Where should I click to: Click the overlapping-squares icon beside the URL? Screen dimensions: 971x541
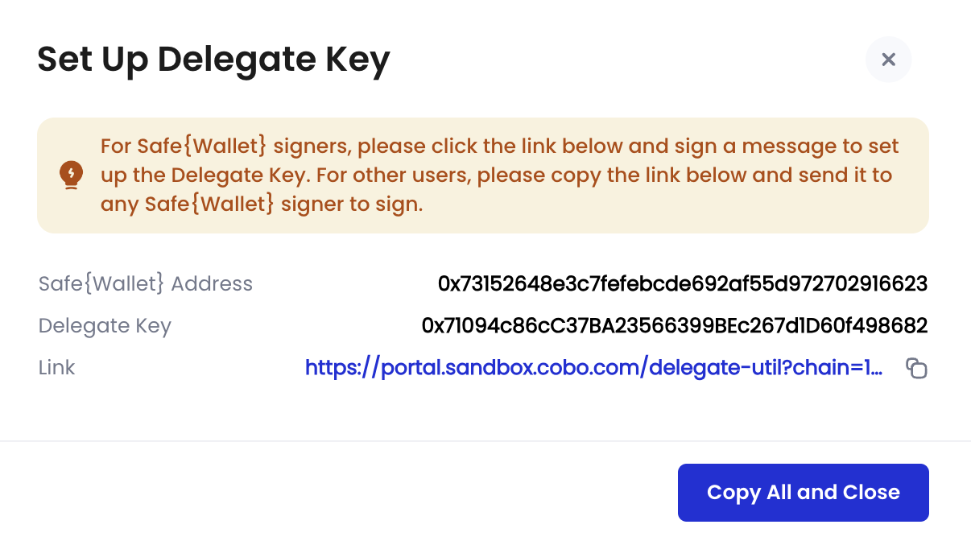[916, 369]
